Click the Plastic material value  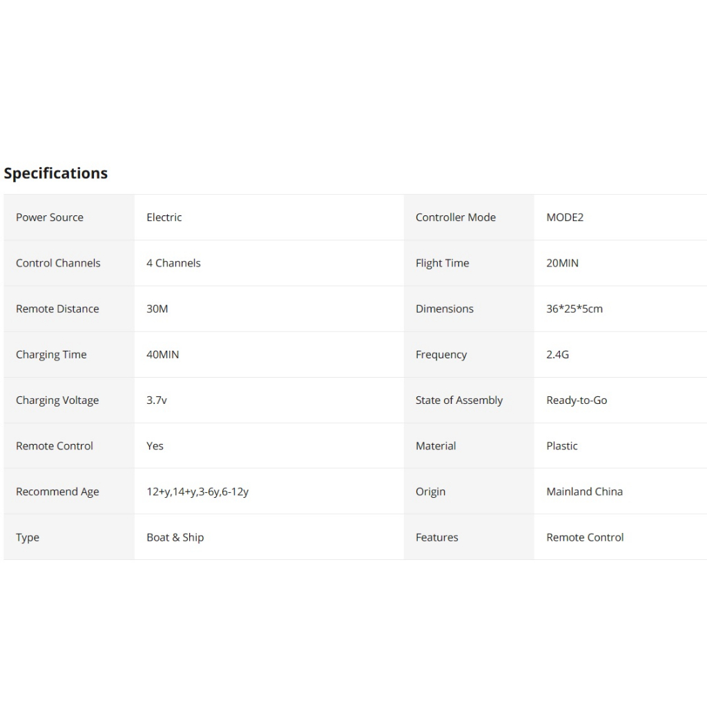[562, 446]
